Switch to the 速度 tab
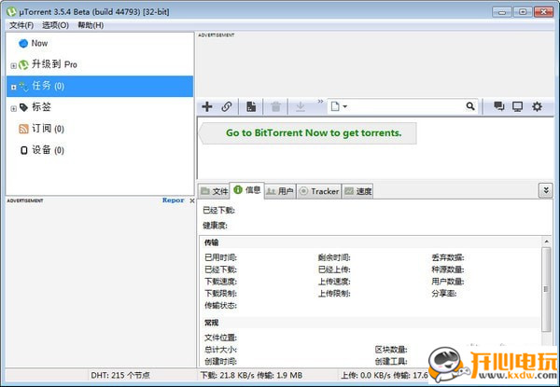 [x=357, y=191]
